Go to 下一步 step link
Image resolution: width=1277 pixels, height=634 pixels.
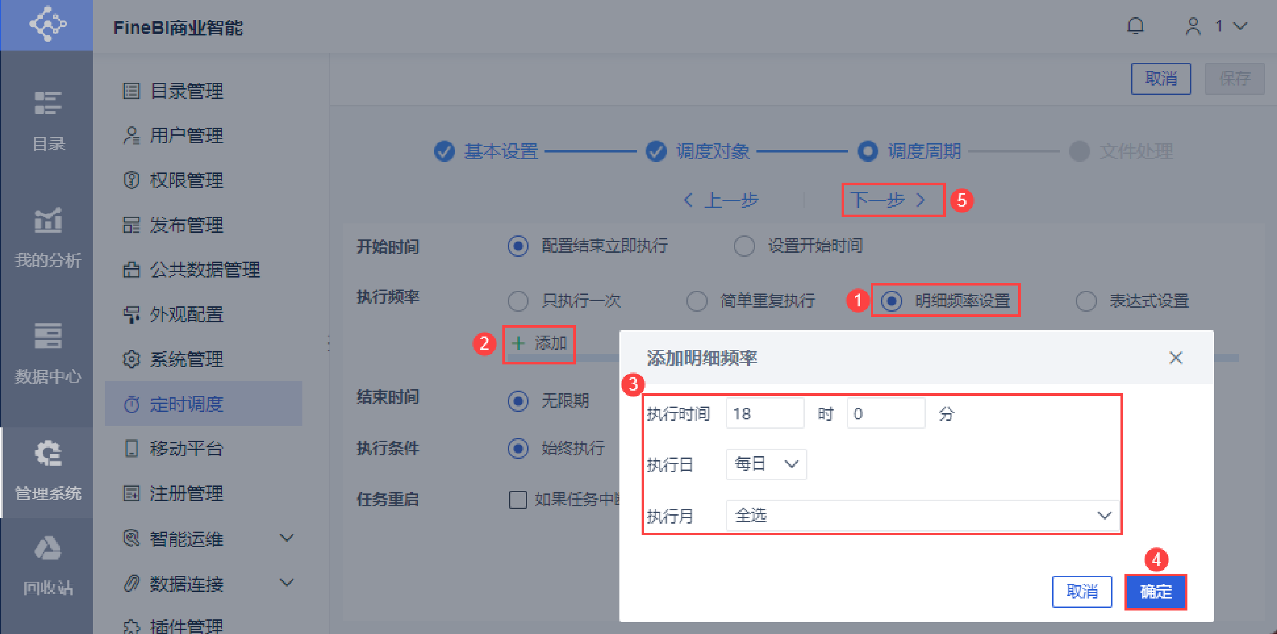click(x=887, y=200)
